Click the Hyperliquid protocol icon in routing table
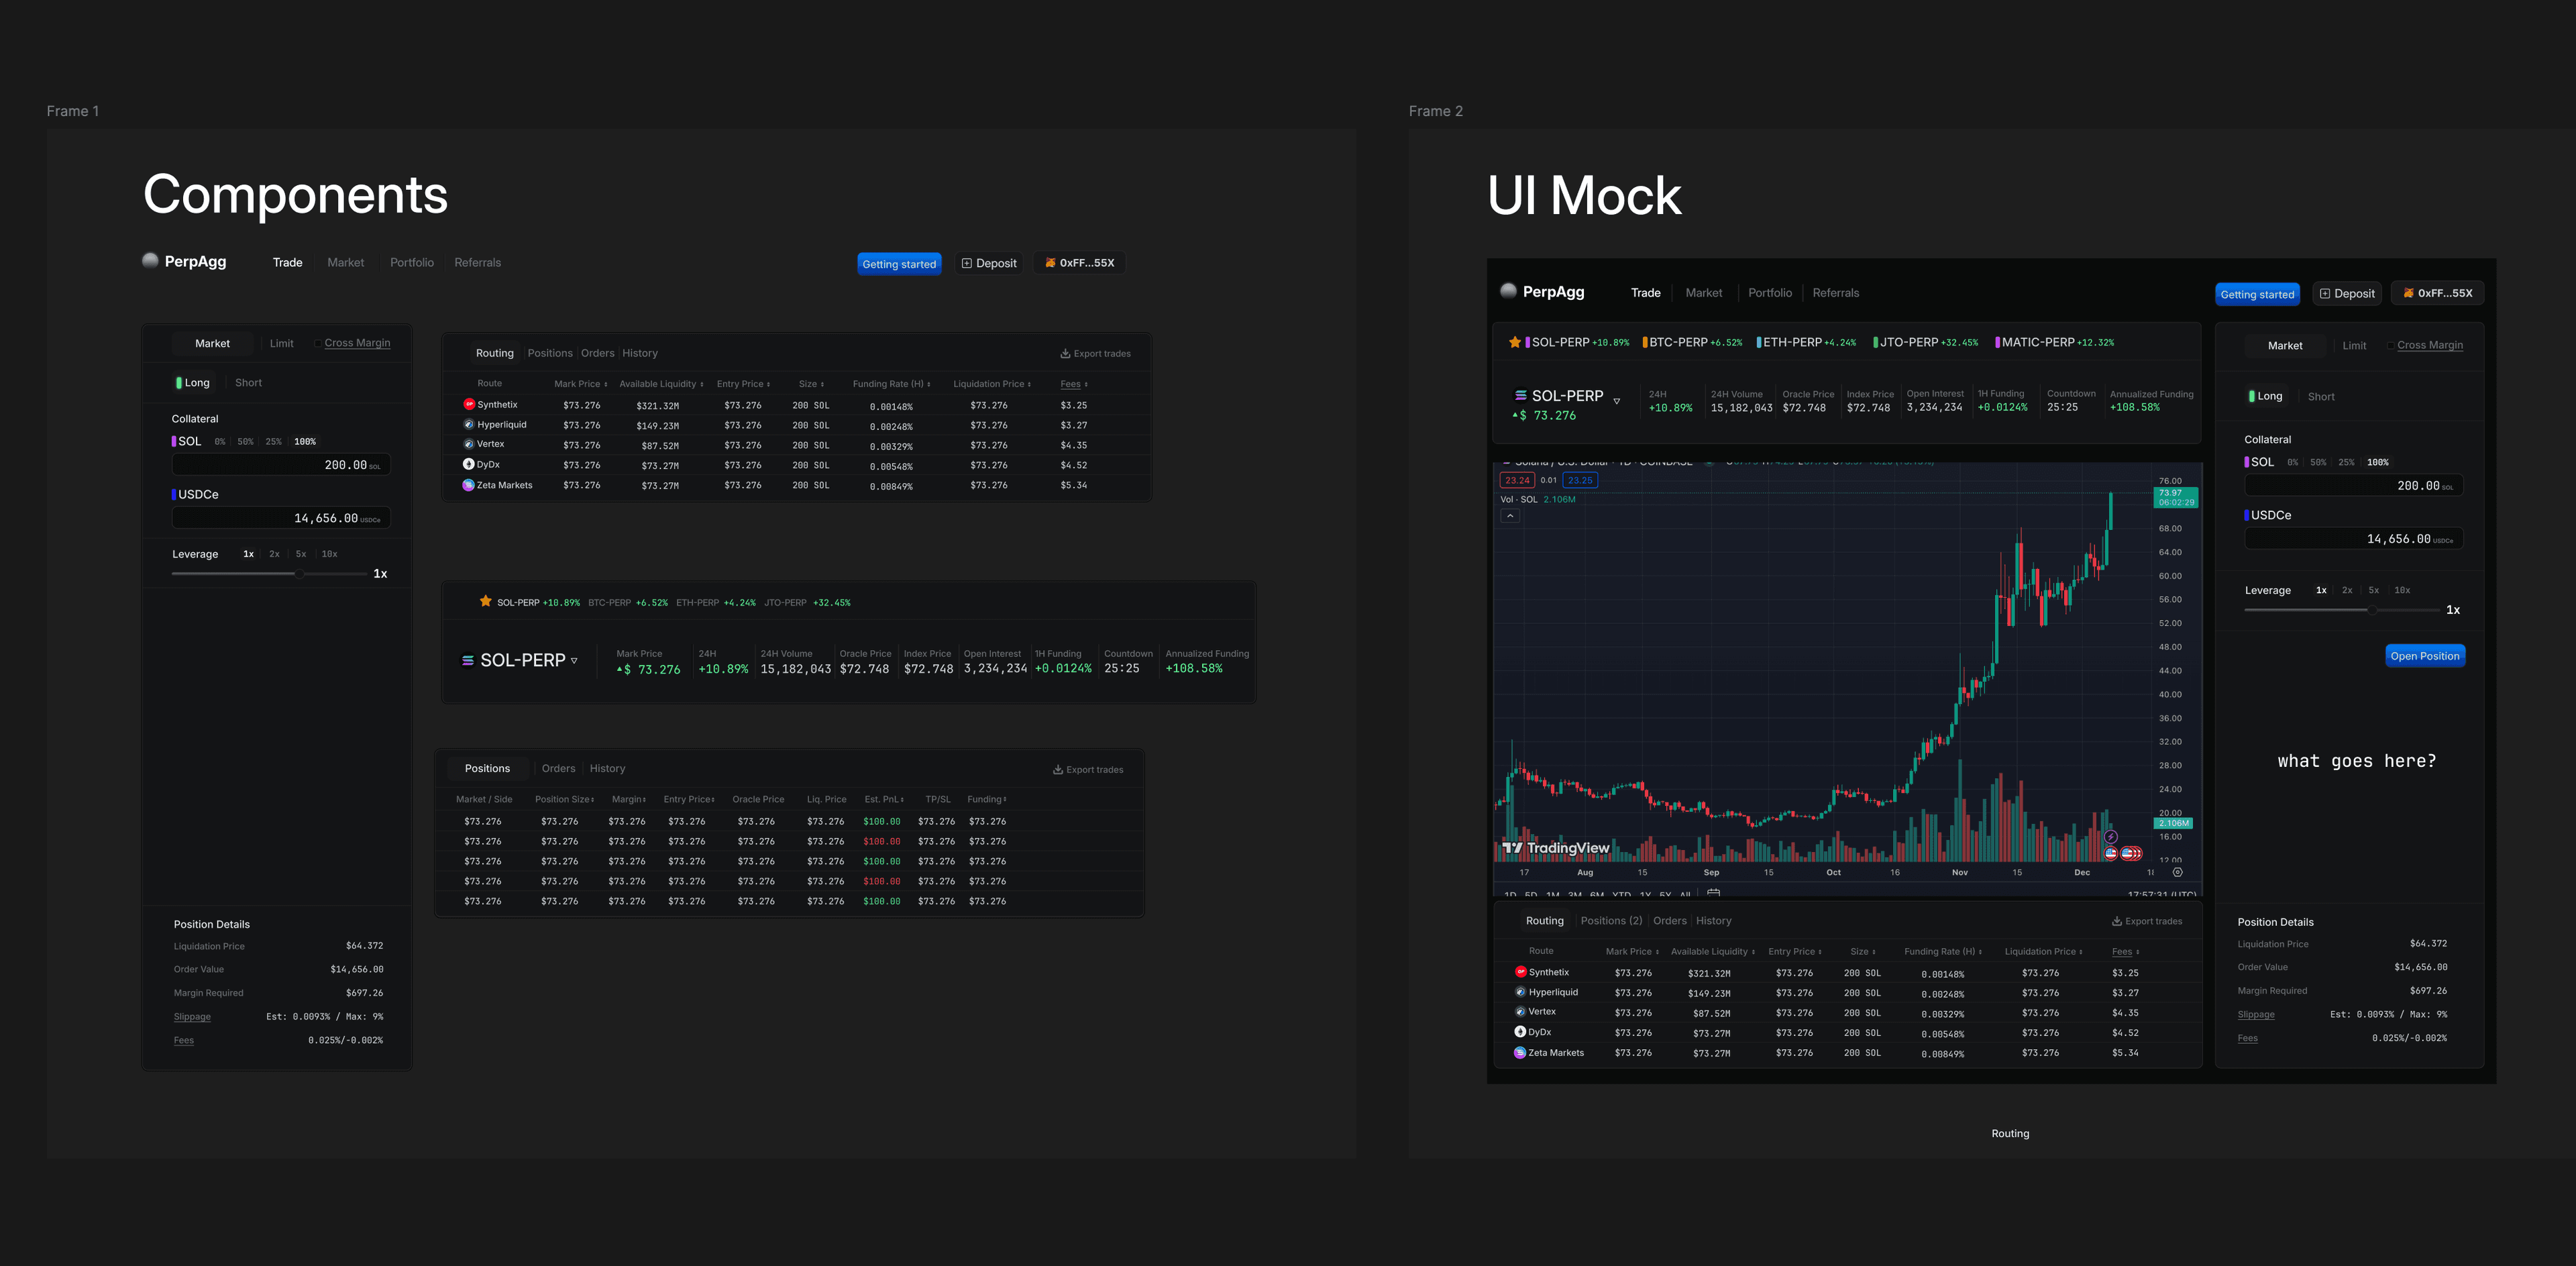Image resolution: width=2576 pixels, height=1266 pixels. pyautogui.click(x=468, y=424)
